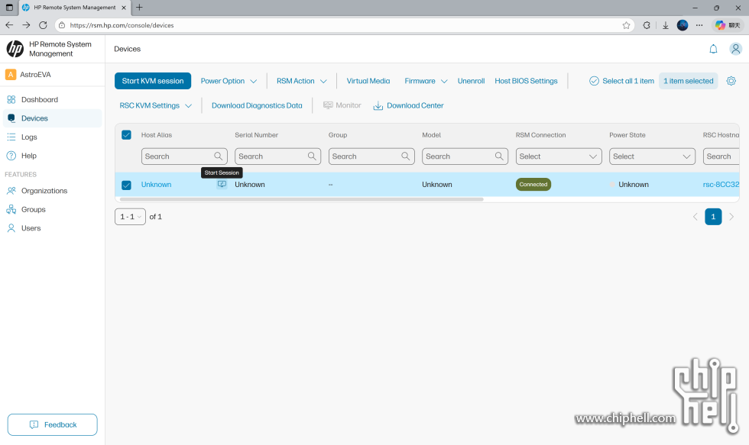Open Logs in the sidebar
Image resolution: width=749 pixels, height=445 pixels.
click(29, 137)
